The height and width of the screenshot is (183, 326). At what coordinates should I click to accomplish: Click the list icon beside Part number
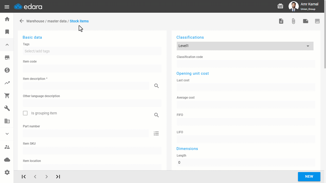coord(156,133)
